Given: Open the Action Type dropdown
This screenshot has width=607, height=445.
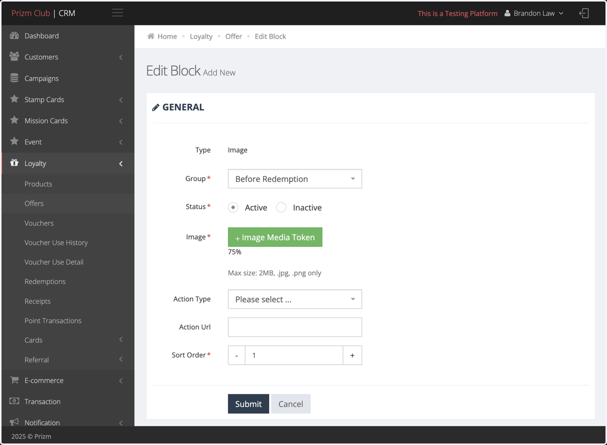Looking at the screenshot, I should [295, 299].
